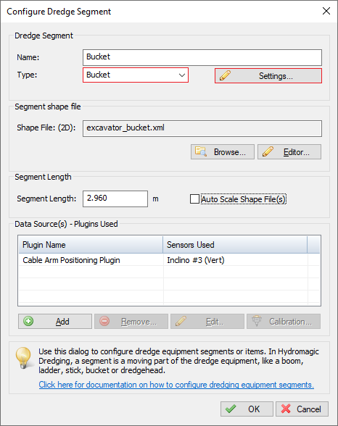Click the red X Cancel icon
Viewport: 338px width, 426px height.
(286, 409)
